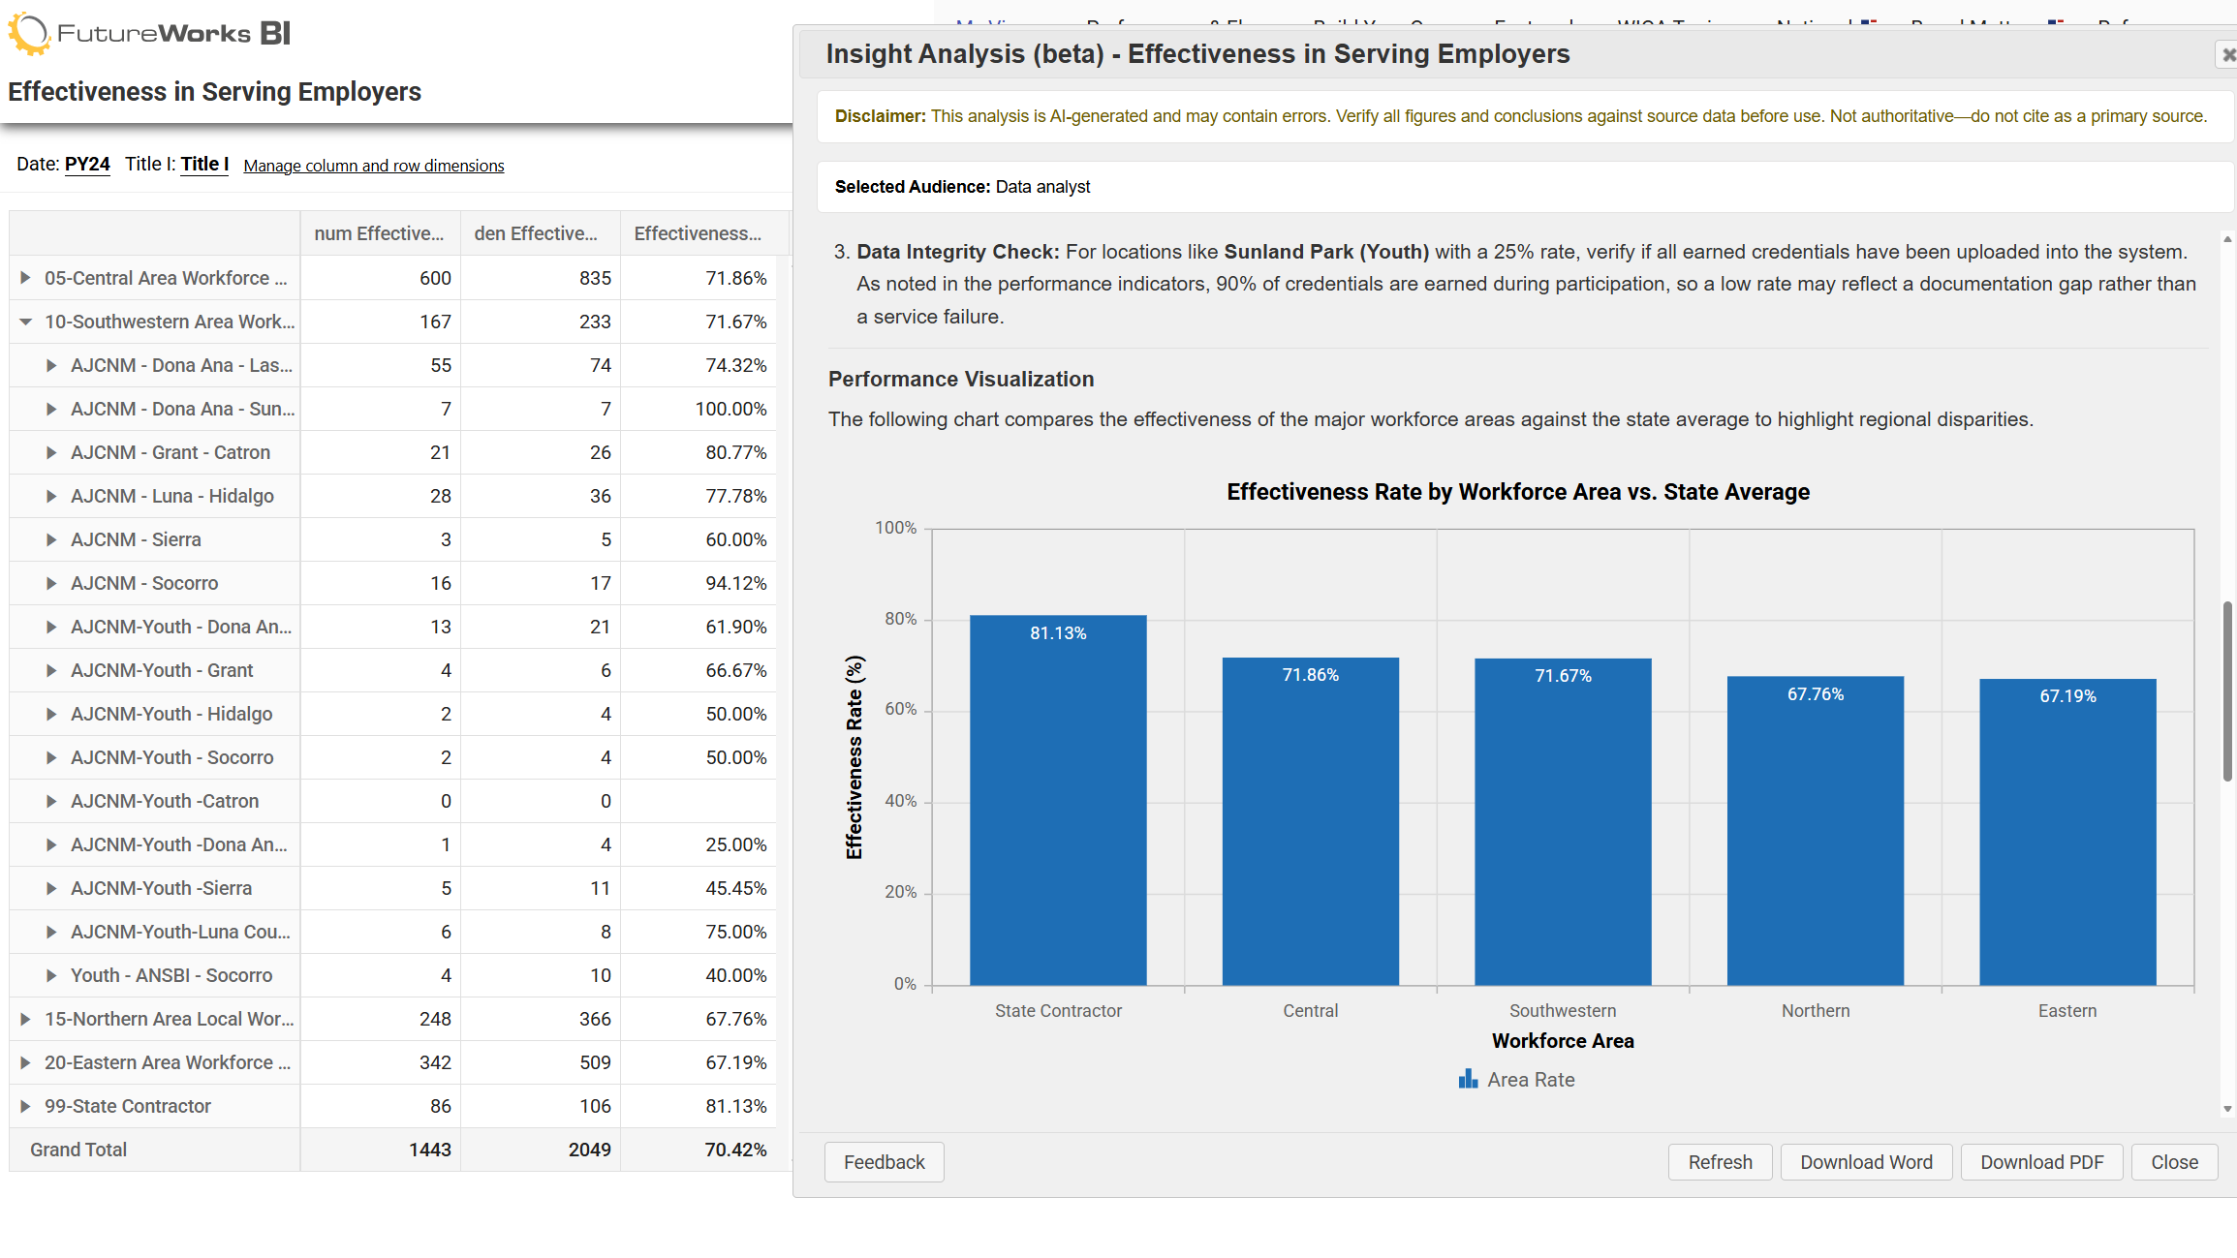Image resolution: width=2237 pixels, height=1258 pixels.
Task: Expand the AJCNM-Youth - Grant row
Action: pos(51,670)
